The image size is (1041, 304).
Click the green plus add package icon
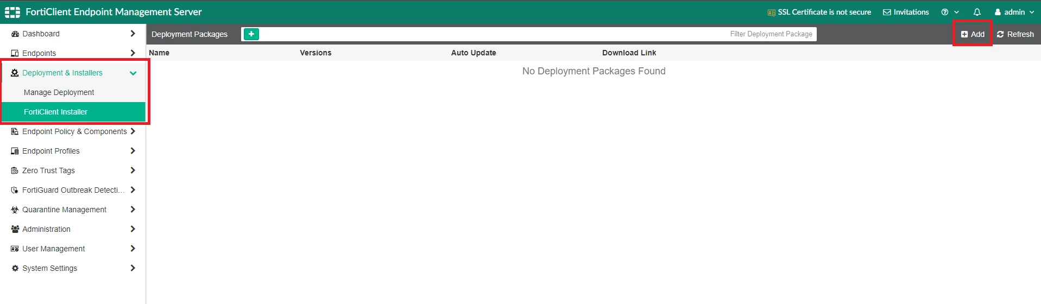(251, 34)
